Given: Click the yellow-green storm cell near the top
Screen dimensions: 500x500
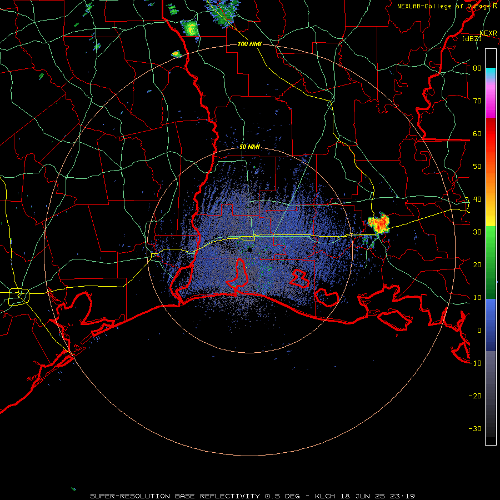Looking at the screenshot, I should (190, 28).
